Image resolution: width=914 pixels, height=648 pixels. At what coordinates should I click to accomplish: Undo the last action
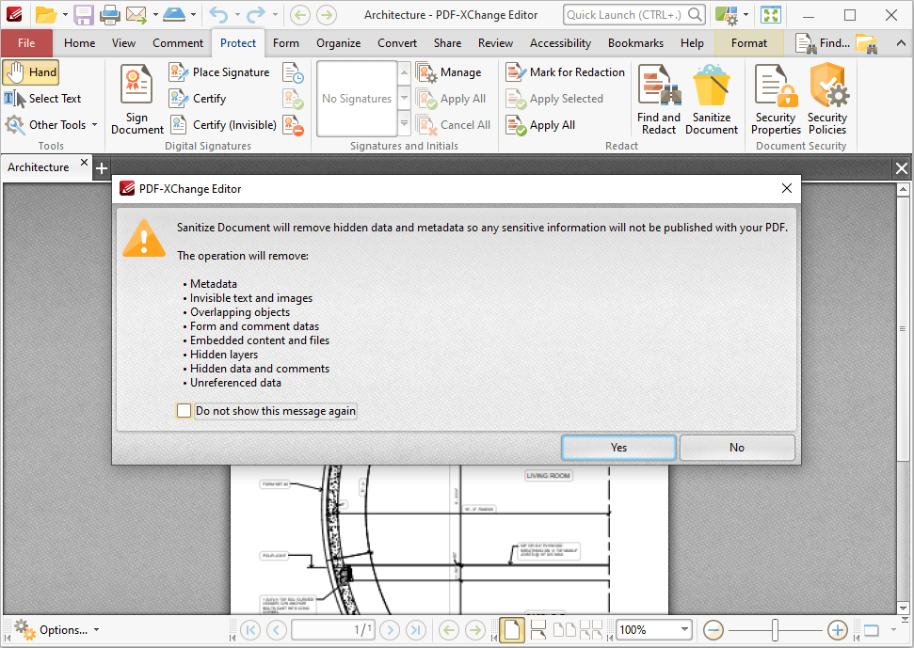(x=218, y=14)
